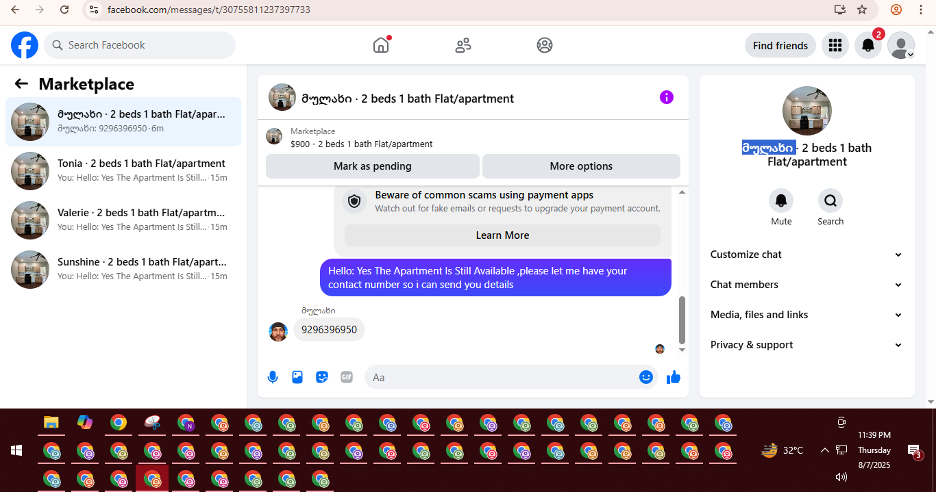Open the weather widget showing 32°C
936x492 pixels.
click(783, 450)
